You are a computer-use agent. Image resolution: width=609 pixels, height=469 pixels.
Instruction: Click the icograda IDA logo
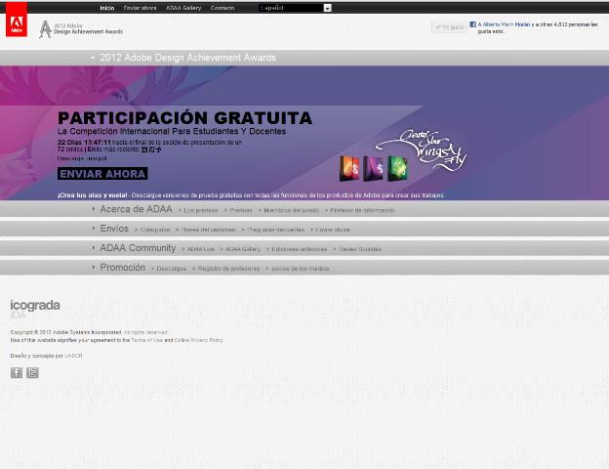pyautogui.click(x=35, y=309)
